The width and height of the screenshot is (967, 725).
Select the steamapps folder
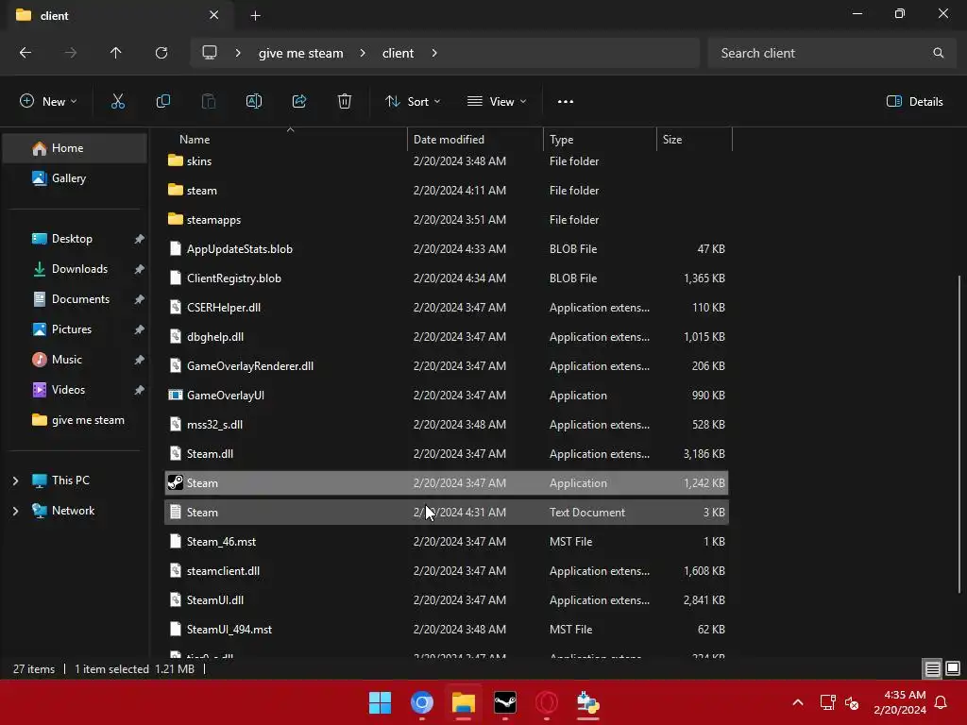click(447, 219)
